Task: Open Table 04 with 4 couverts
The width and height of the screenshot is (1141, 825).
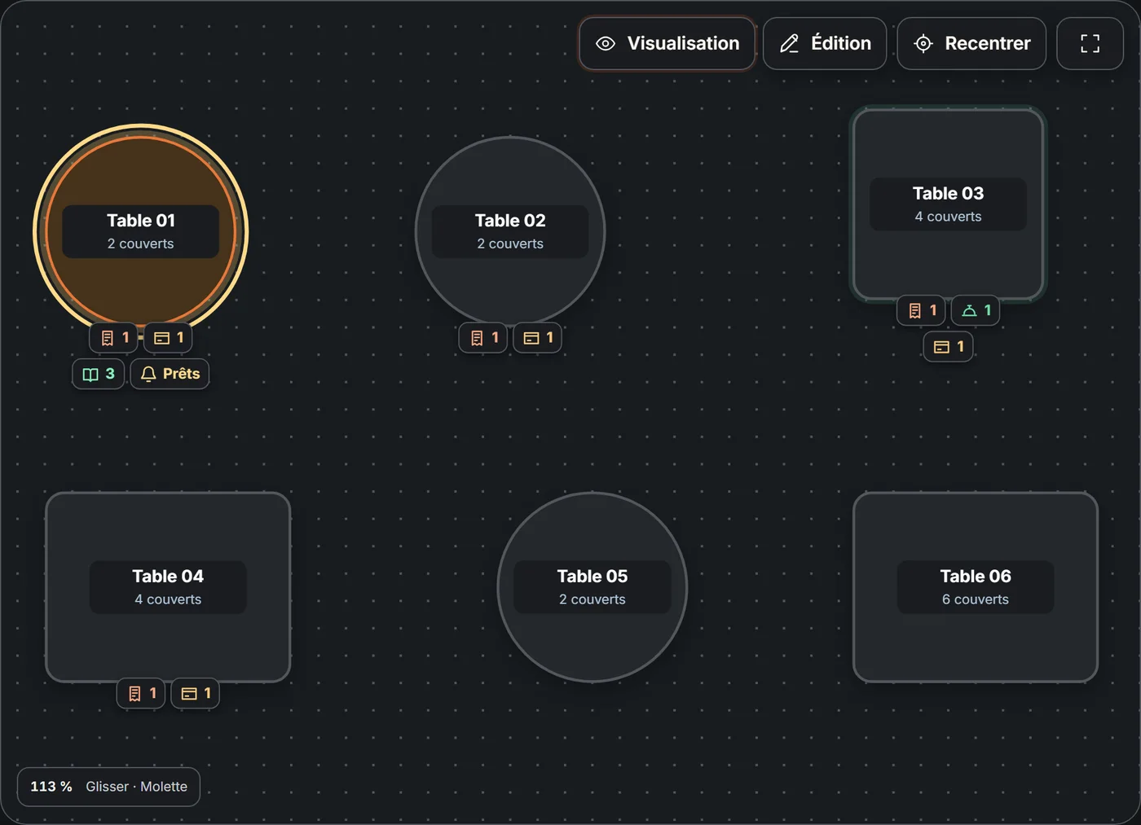Action: coord(168,587)
